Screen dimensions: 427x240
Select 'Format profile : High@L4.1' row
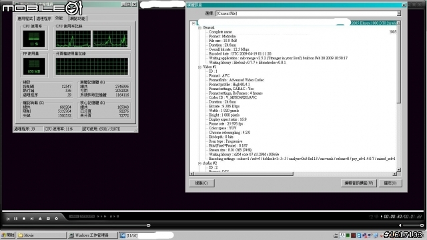pos(230,85)
